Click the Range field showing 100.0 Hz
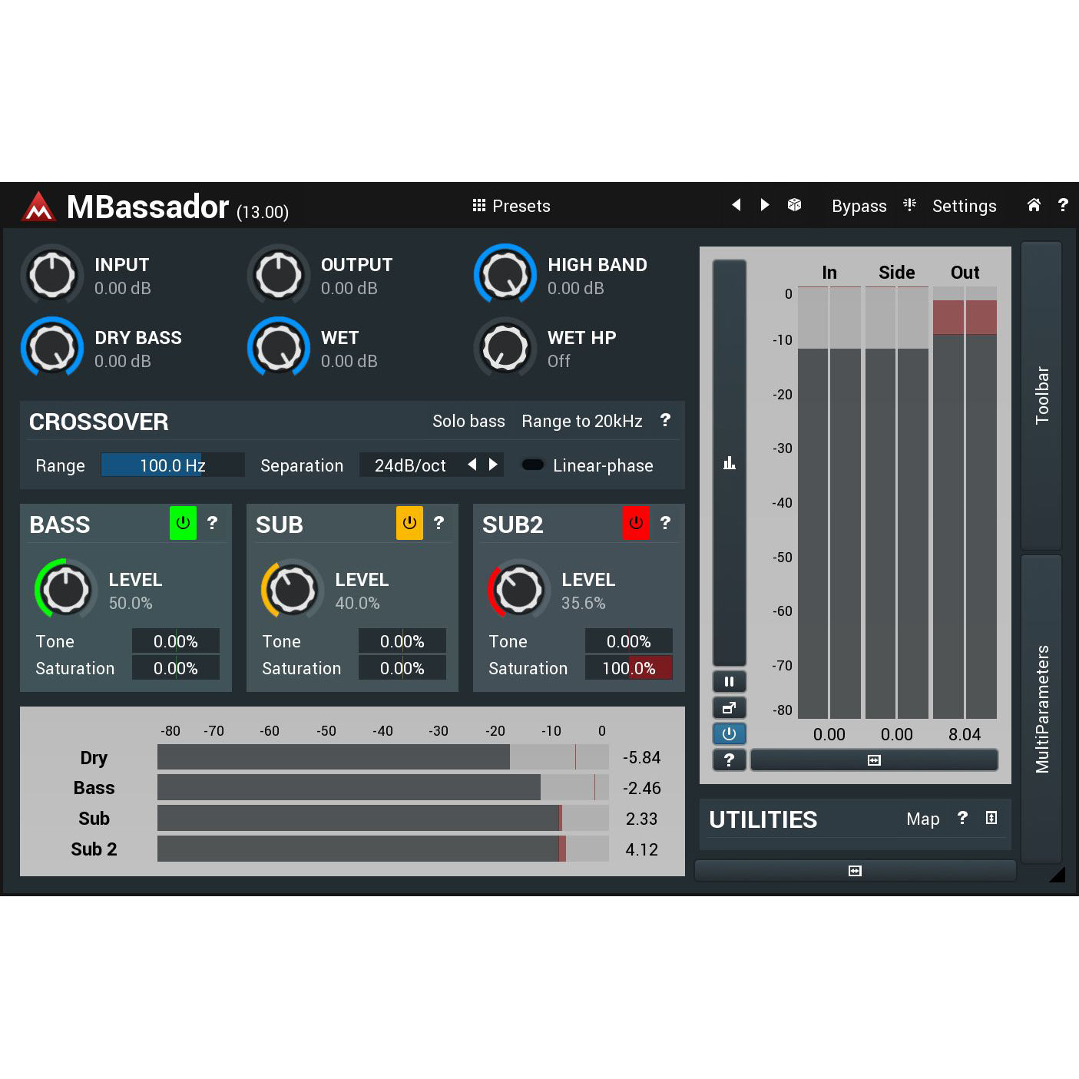1079x1079 pixels. 172,465
